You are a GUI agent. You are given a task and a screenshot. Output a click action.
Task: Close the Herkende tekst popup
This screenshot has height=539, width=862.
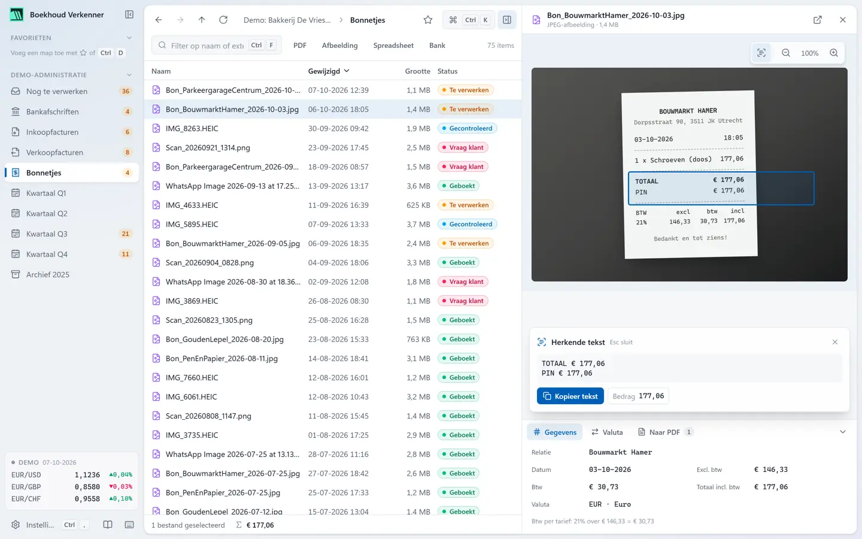pos(835,342)
